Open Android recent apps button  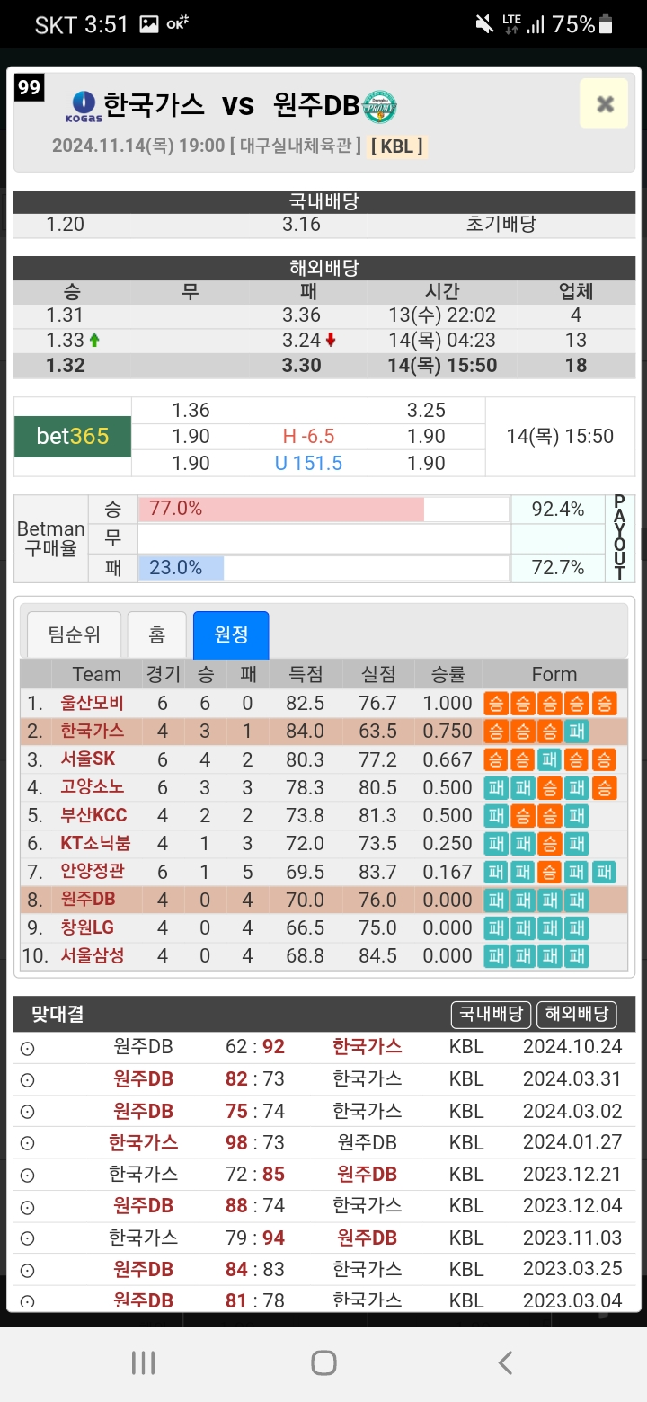(x=143, y=1362)
